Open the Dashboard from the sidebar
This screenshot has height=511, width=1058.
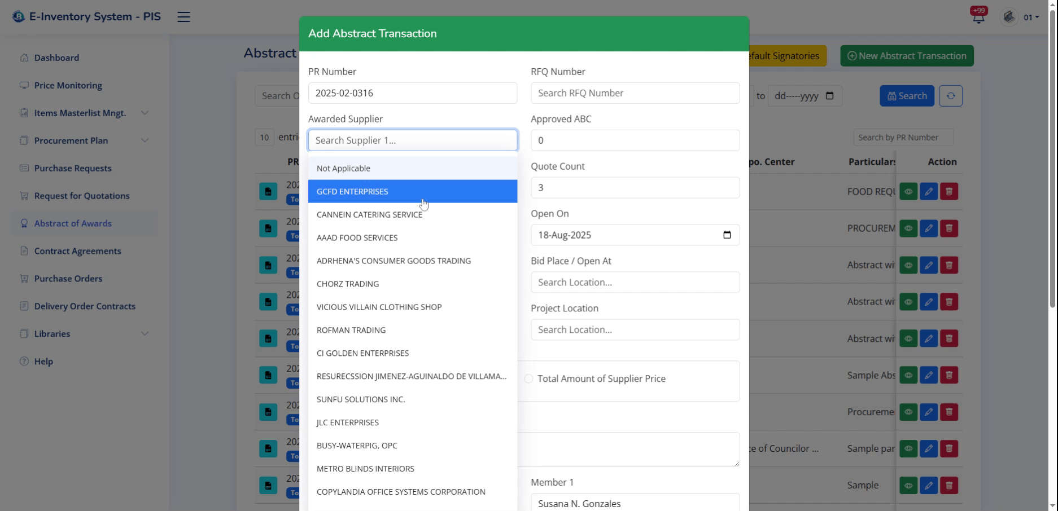coord(56,58)
